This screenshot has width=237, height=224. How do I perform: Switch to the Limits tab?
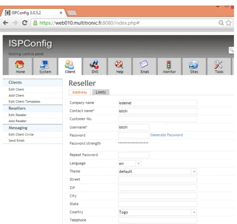coord(101,92)
